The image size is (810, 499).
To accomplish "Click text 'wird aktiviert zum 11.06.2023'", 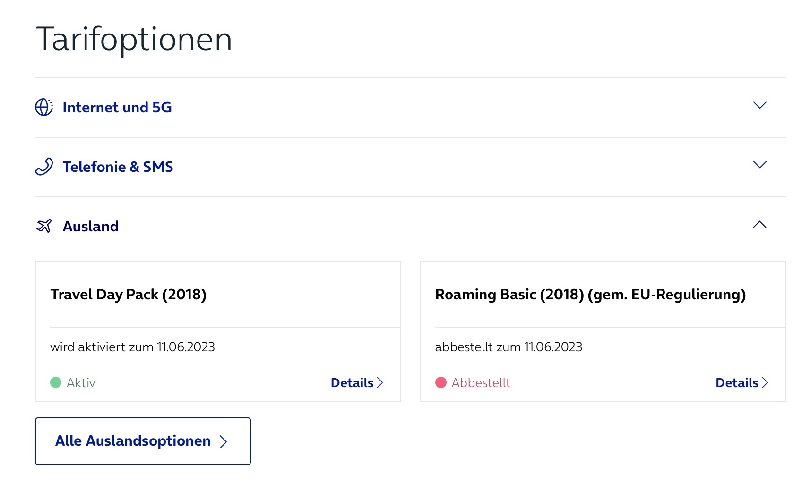I will pos(132,347).
